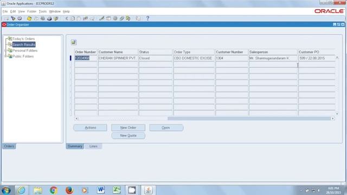Click the horizontal scrollbar right arrow
The height and width of the screenshot is (195, 347).
click(x=332, y=119)
